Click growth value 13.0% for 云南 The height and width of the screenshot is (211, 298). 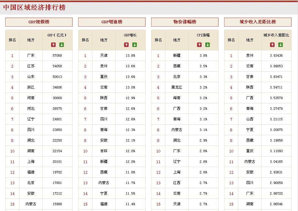130,87
